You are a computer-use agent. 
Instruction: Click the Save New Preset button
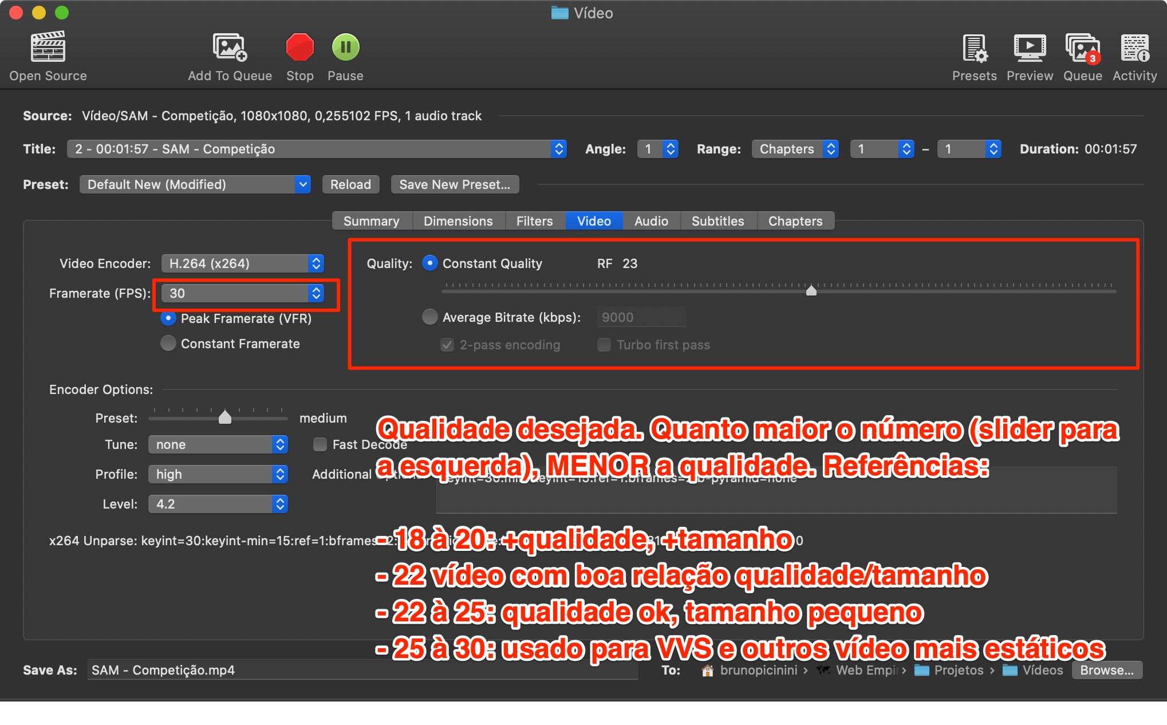click(455, 184)
